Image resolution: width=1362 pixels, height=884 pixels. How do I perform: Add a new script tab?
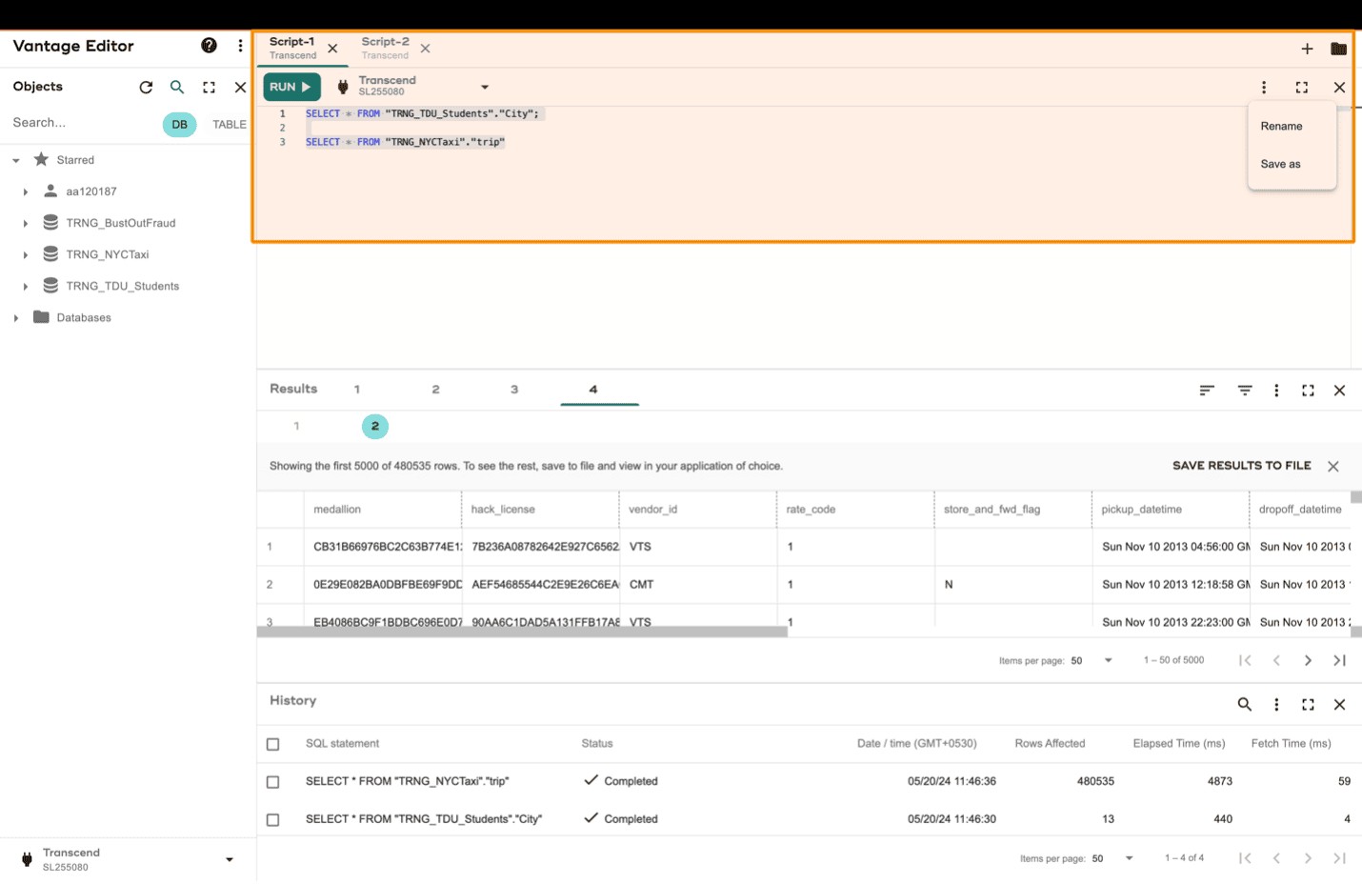(1307, 49)
